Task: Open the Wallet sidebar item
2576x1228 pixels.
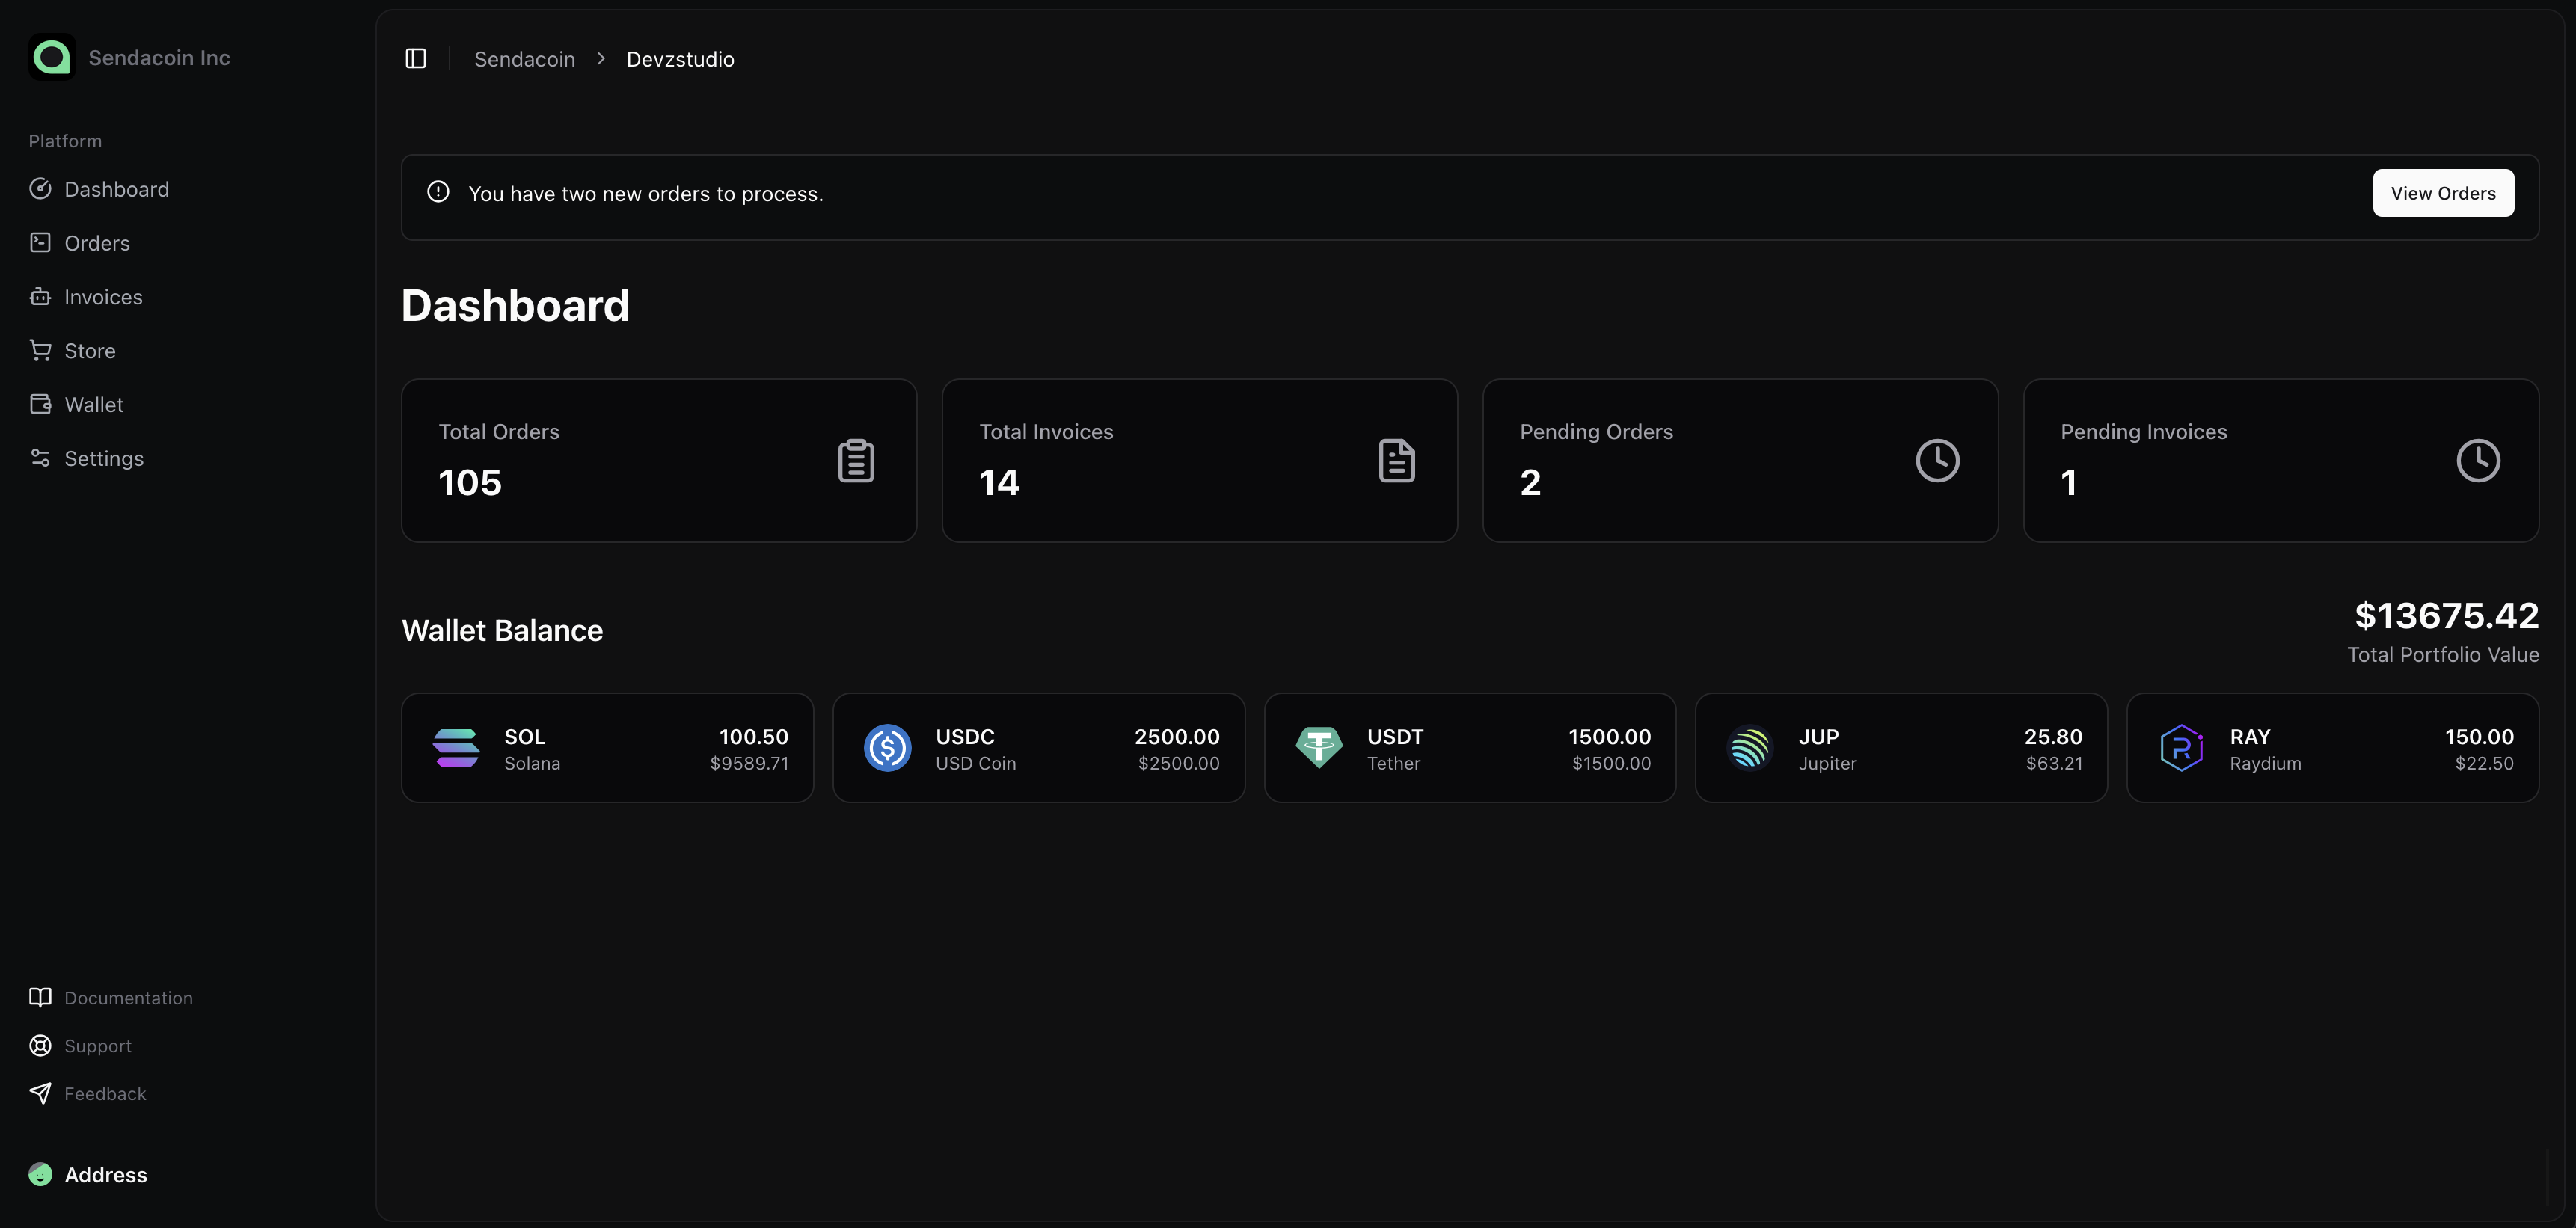Action: coord(94,405)
